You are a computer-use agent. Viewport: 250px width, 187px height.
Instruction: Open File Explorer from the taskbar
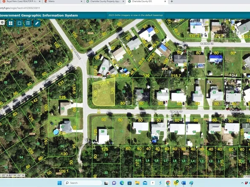tap(137, 183)
